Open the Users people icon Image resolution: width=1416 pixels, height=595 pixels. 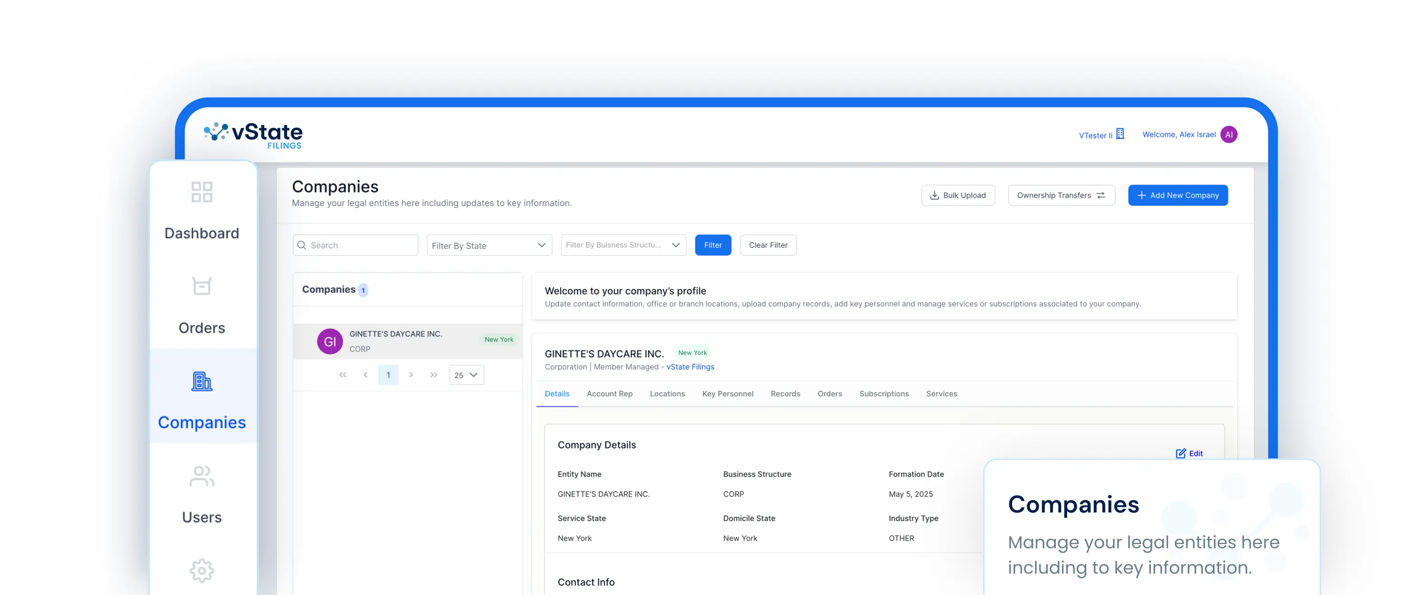(202, 476)
